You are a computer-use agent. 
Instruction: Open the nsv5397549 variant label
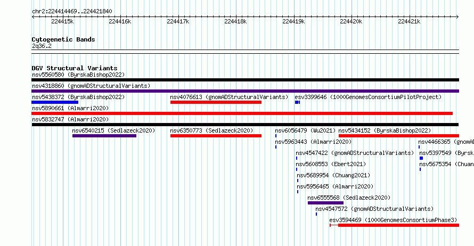(x=446, y=153)
